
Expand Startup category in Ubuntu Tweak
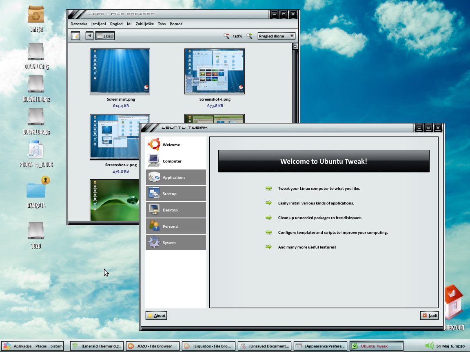[176, 194]
